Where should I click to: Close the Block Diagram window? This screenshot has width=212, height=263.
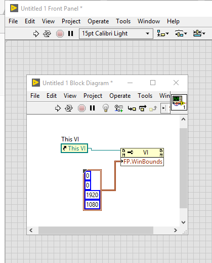tap(176, 83)
